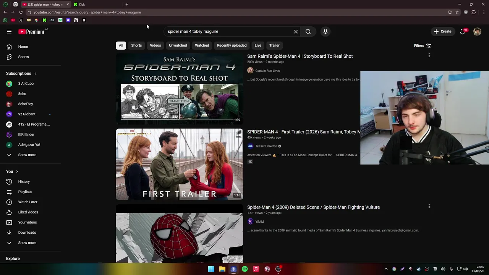Open the Create menu

(442, 31)
